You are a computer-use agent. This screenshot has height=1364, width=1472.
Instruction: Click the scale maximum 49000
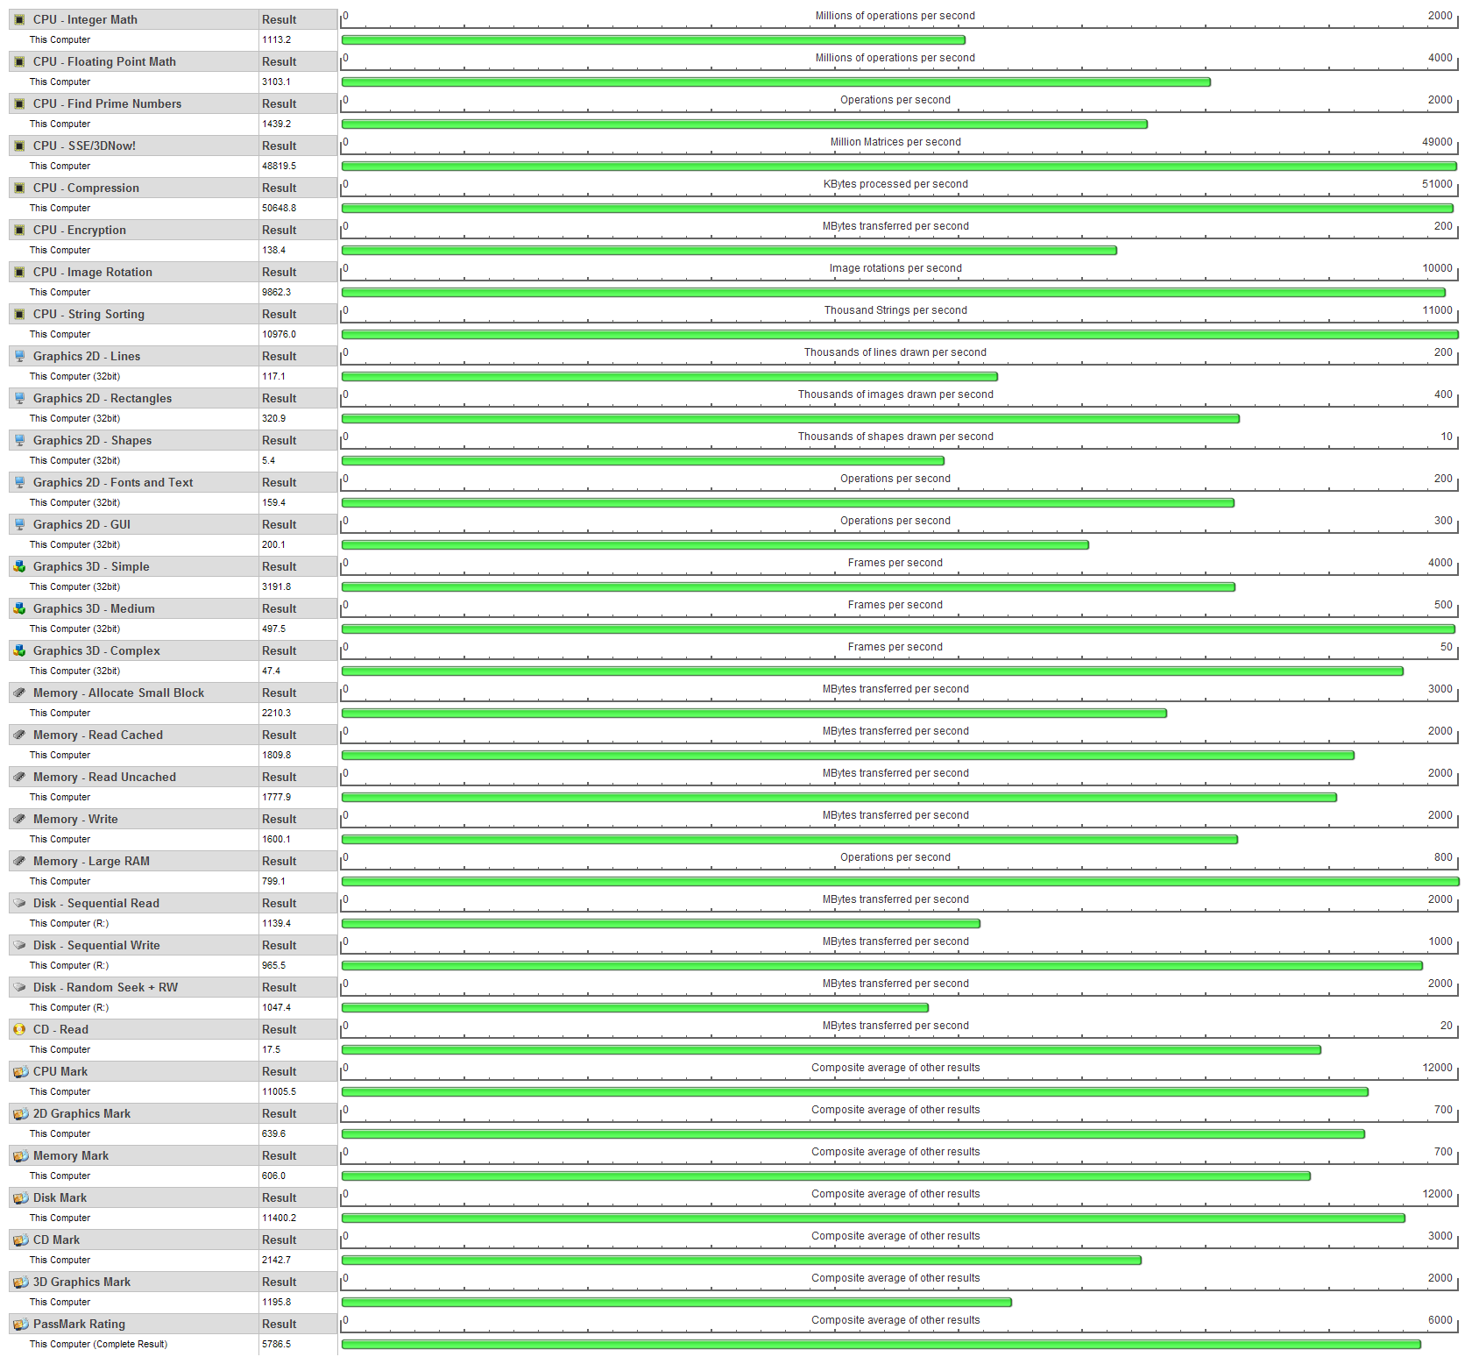tap(1437, 142)
